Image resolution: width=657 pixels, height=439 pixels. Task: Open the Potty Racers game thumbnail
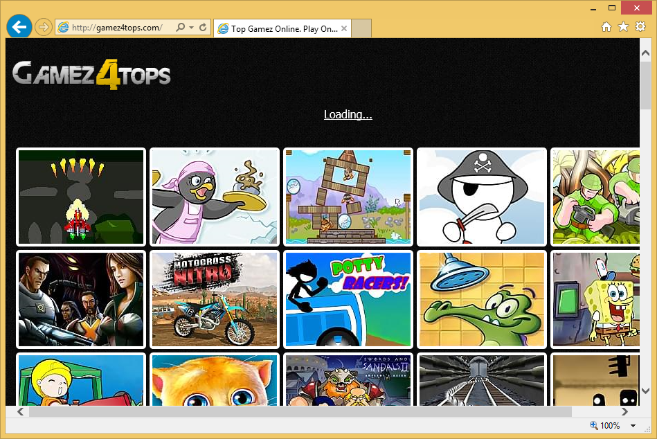(x=348, y=299)
